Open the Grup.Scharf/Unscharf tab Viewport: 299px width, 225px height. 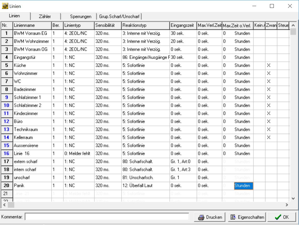pyautogui.click(x=119, y=17)
